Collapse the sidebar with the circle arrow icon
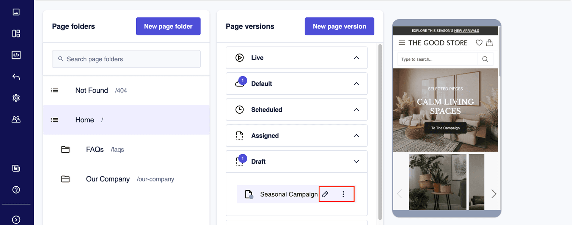The image size is (572, 225). click(x=16, y=219)
